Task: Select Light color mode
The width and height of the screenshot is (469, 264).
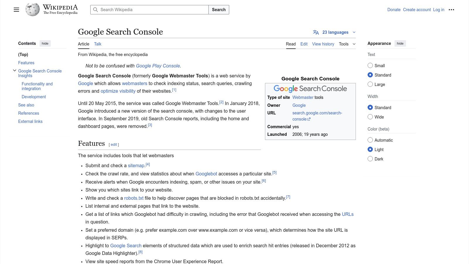Action: [x=370, y=149]
